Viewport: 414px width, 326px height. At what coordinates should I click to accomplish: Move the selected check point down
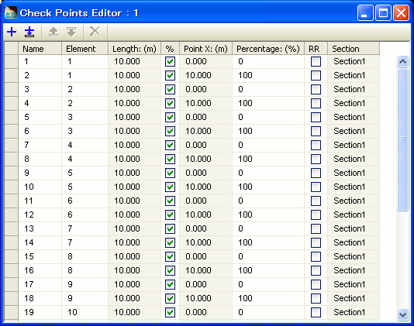pos(71,32)
